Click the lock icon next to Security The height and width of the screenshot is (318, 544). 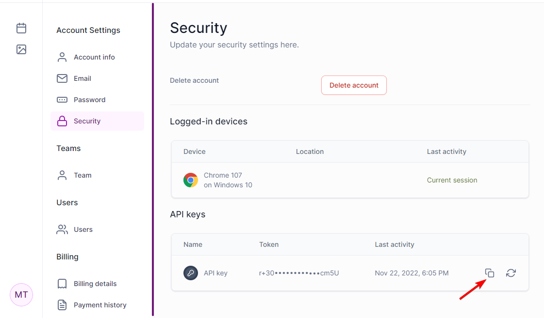[x=62, y=121]
